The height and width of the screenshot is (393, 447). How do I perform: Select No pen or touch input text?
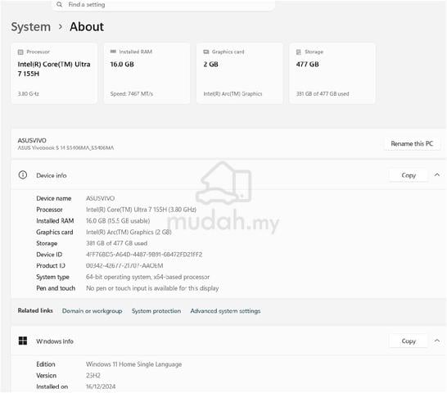152,288
